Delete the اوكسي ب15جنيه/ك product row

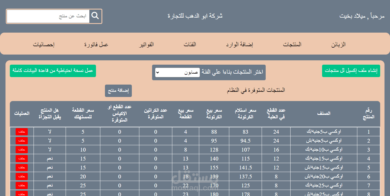click(x=22, y=158)
